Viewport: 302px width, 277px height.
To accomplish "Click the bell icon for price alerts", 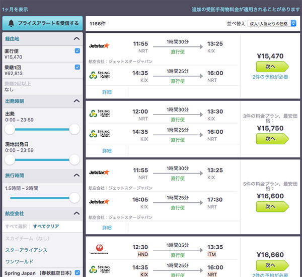I will 11,23.
